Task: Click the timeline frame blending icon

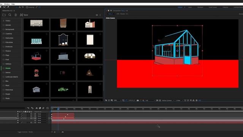Action: tap(40, 108)
